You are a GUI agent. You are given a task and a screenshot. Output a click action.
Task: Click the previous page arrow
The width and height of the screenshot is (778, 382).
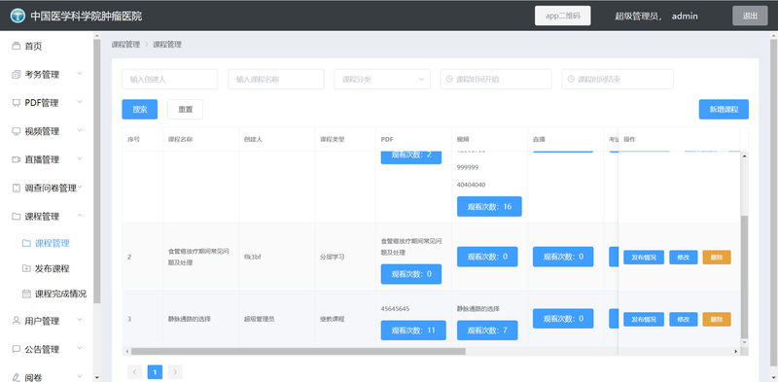click(134, 372)
